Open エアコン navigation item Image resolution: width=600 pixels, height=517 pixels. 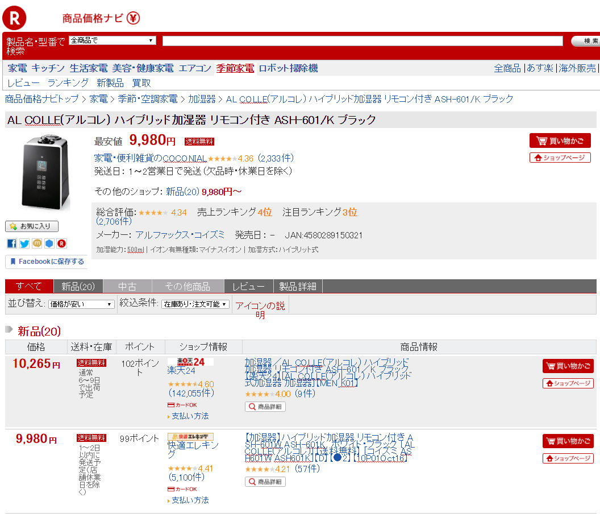(195, 68)
